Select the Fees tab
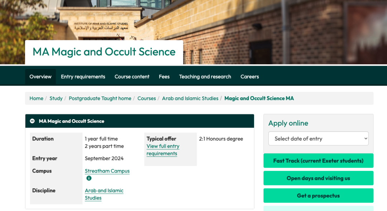The image size is (387, 211). (164, 76)
